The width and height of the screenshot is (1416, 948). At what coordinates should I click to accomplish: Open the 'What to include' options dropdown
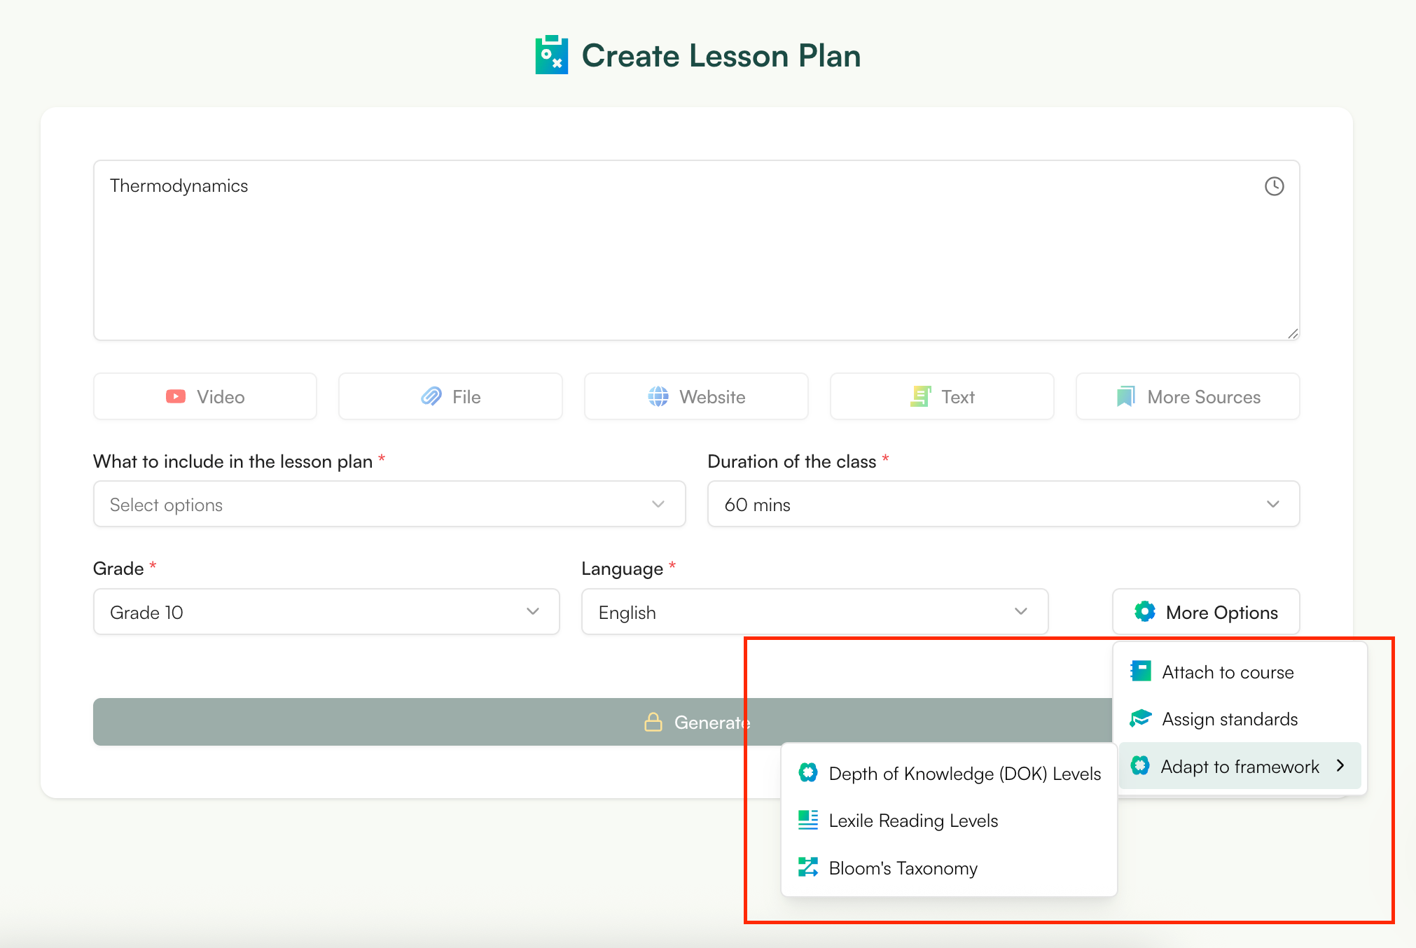(x=389, y=503)
